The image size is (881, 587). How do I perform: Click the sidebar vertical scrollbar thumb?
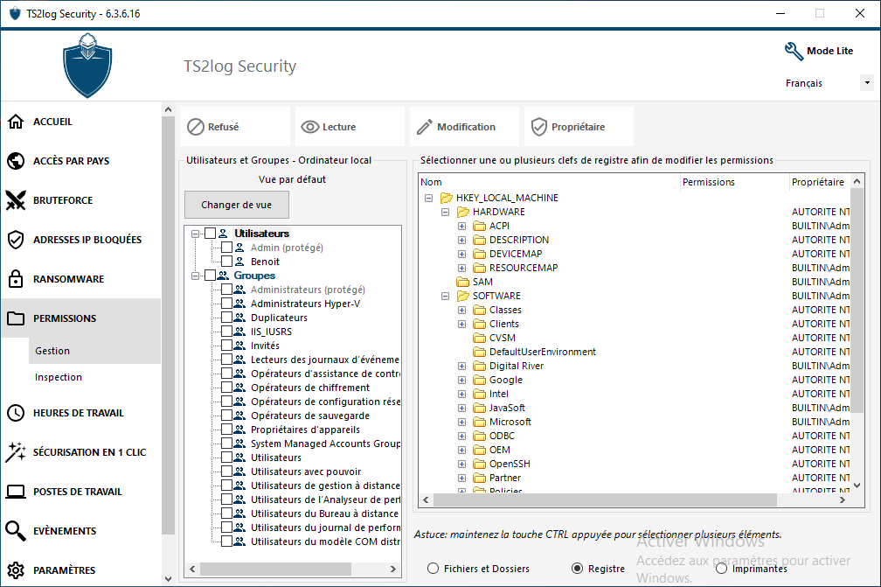coord(168,326)
